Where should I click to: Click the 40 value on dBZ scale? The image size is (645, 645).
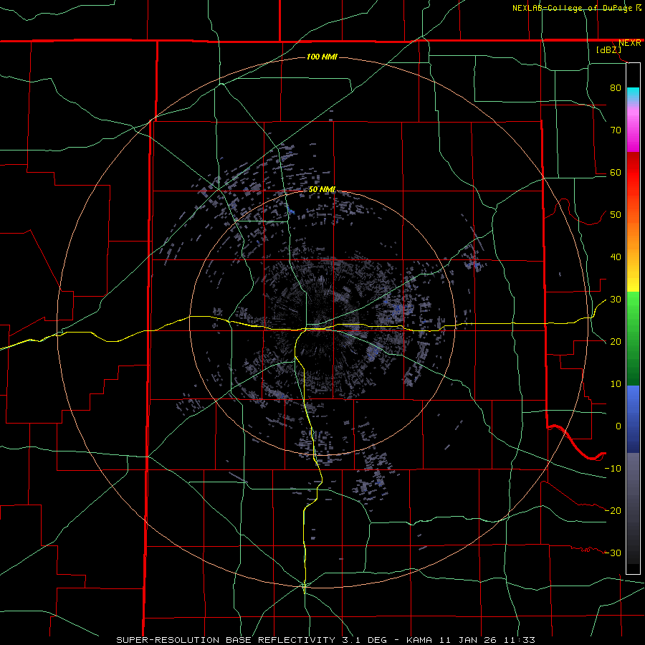pos(616,257)
